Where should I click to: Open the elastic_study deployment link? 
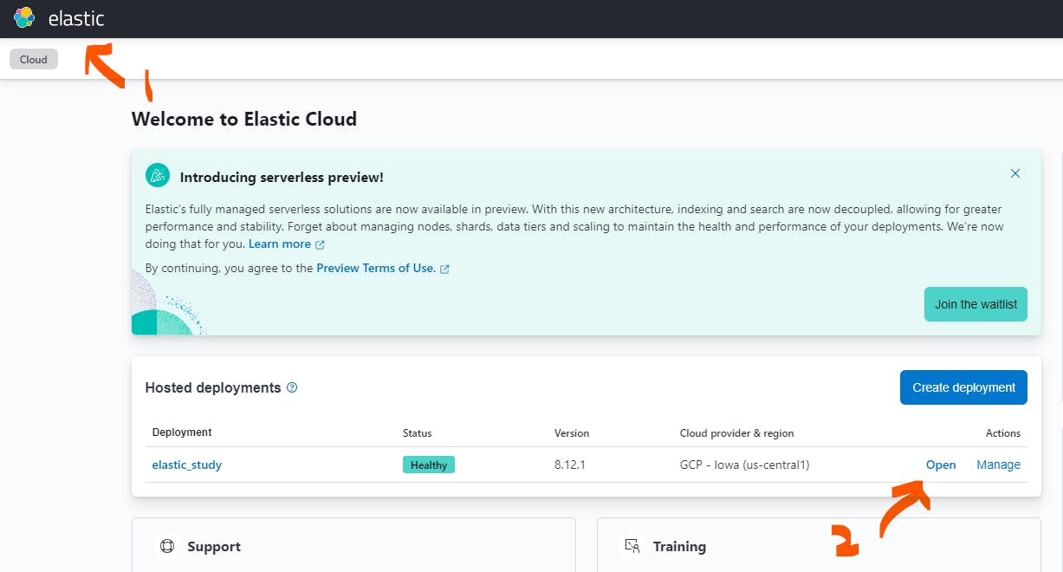[x=187, y=465]
